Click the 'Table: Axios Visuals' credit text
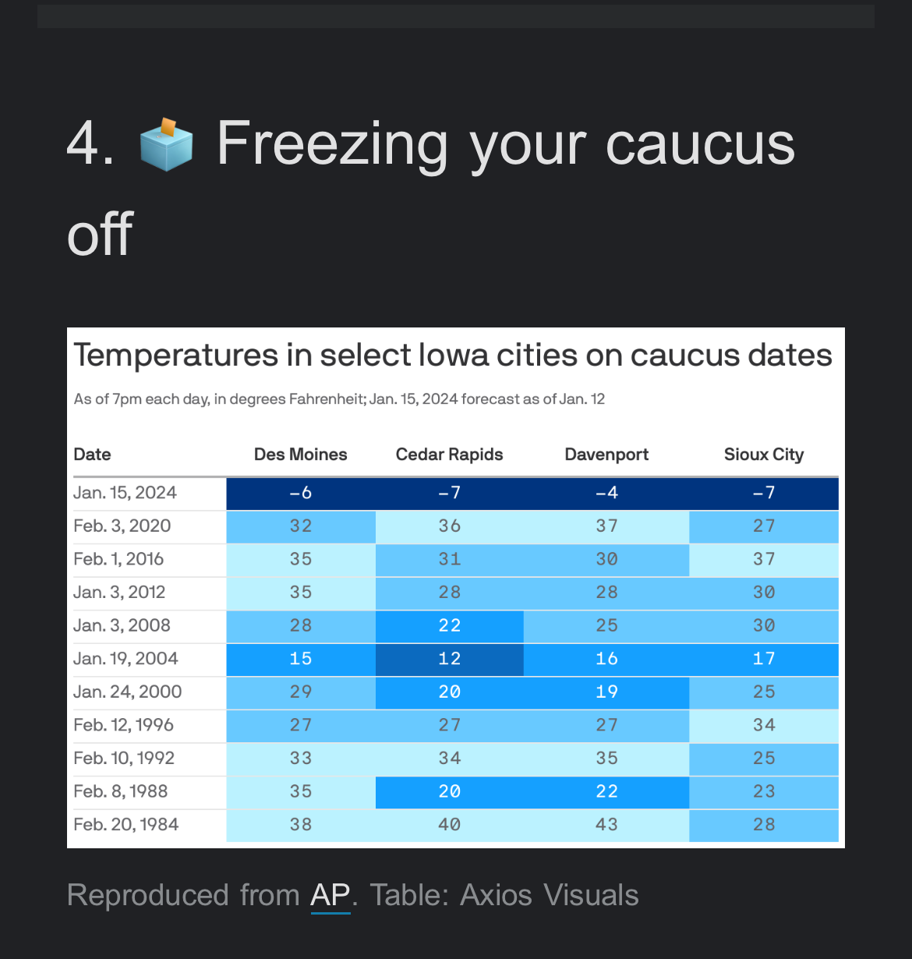Image resolution: width=912 pixels, height=959 pixels. [504, 895]
